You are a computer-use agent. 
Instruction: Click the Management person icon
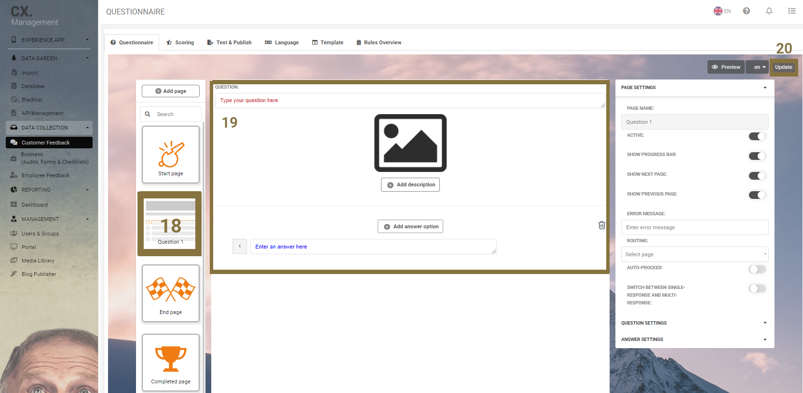coord(14,219)
